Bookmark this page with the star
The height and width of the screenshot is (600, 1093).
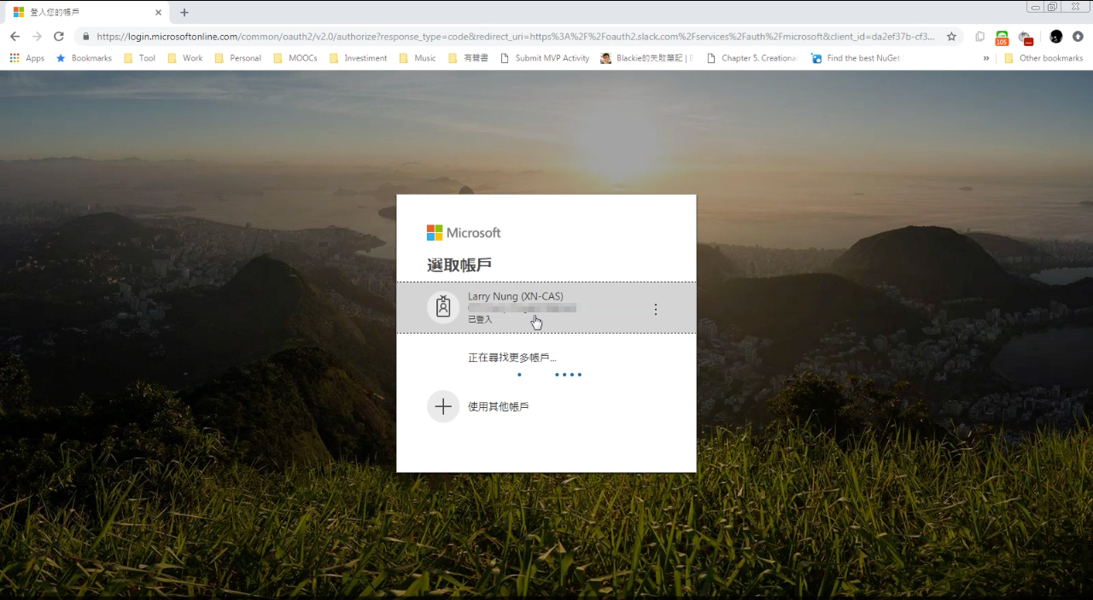click(951, 37)
